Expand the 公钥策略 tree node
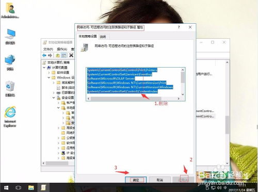 [59, 138]
